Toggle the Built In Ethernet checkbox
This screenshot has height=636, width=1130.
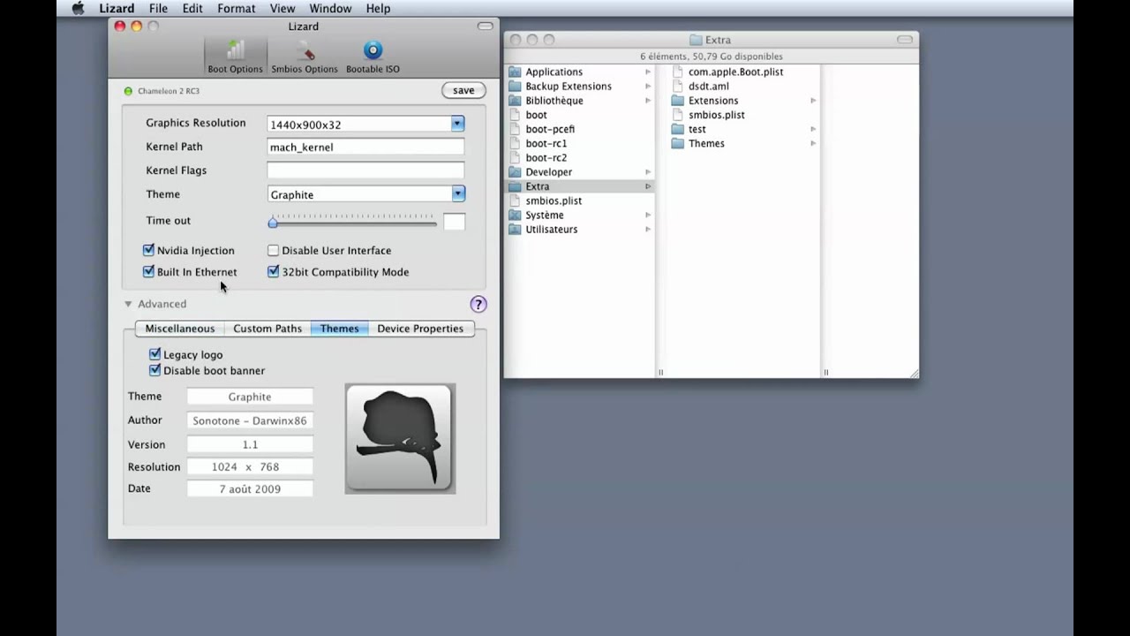point(148,272)
